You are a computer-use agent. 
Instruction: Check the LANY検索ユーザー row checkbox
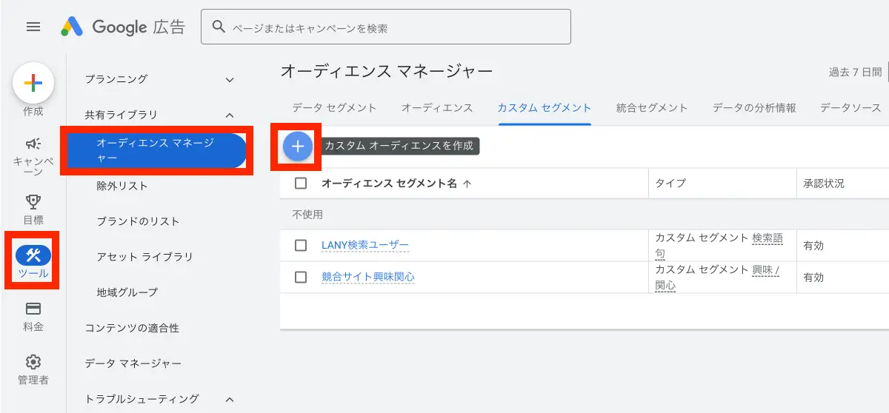click(x=301, y=246)
